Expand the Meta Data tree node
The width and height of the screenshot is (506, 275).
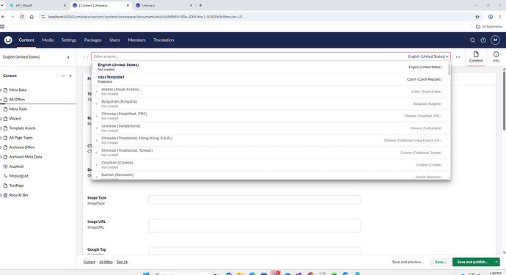point(1,90)
